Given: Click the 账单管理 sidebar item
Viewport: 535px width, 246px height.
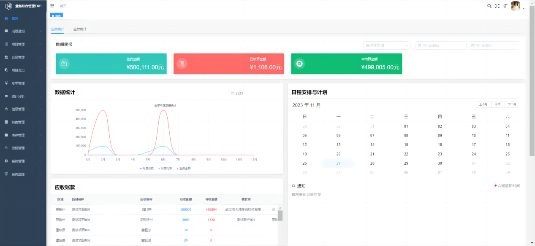Looking at the screenshot, I should [x=19, y=83].
